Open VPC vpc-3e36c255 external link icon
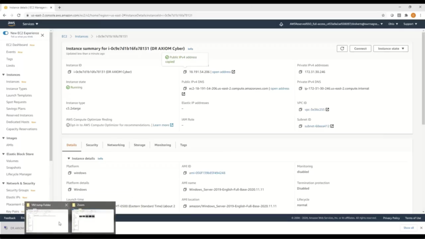 coord(327,110)
